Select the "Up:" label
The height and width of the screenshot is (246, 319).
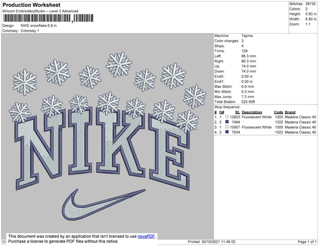tap(217, 66)
